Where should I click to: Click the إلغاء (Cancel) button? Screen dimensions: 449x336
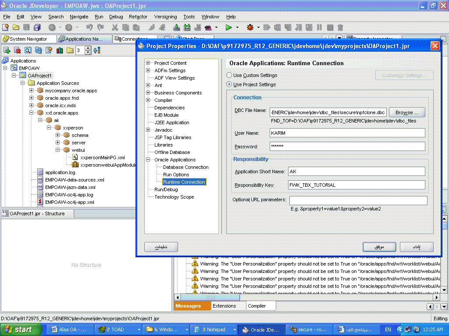click(417, 247)
